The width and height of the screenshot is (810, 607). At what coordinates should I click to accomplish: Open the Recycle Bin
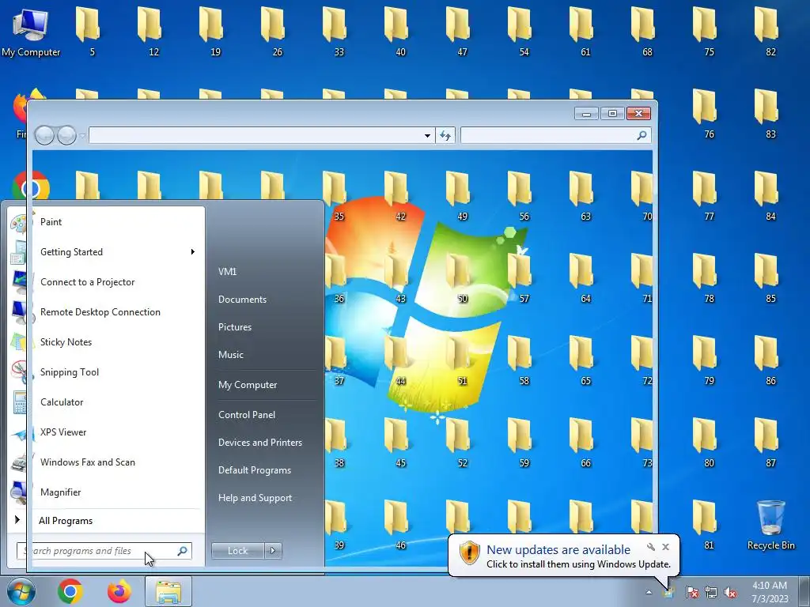[x=770, y=525]
